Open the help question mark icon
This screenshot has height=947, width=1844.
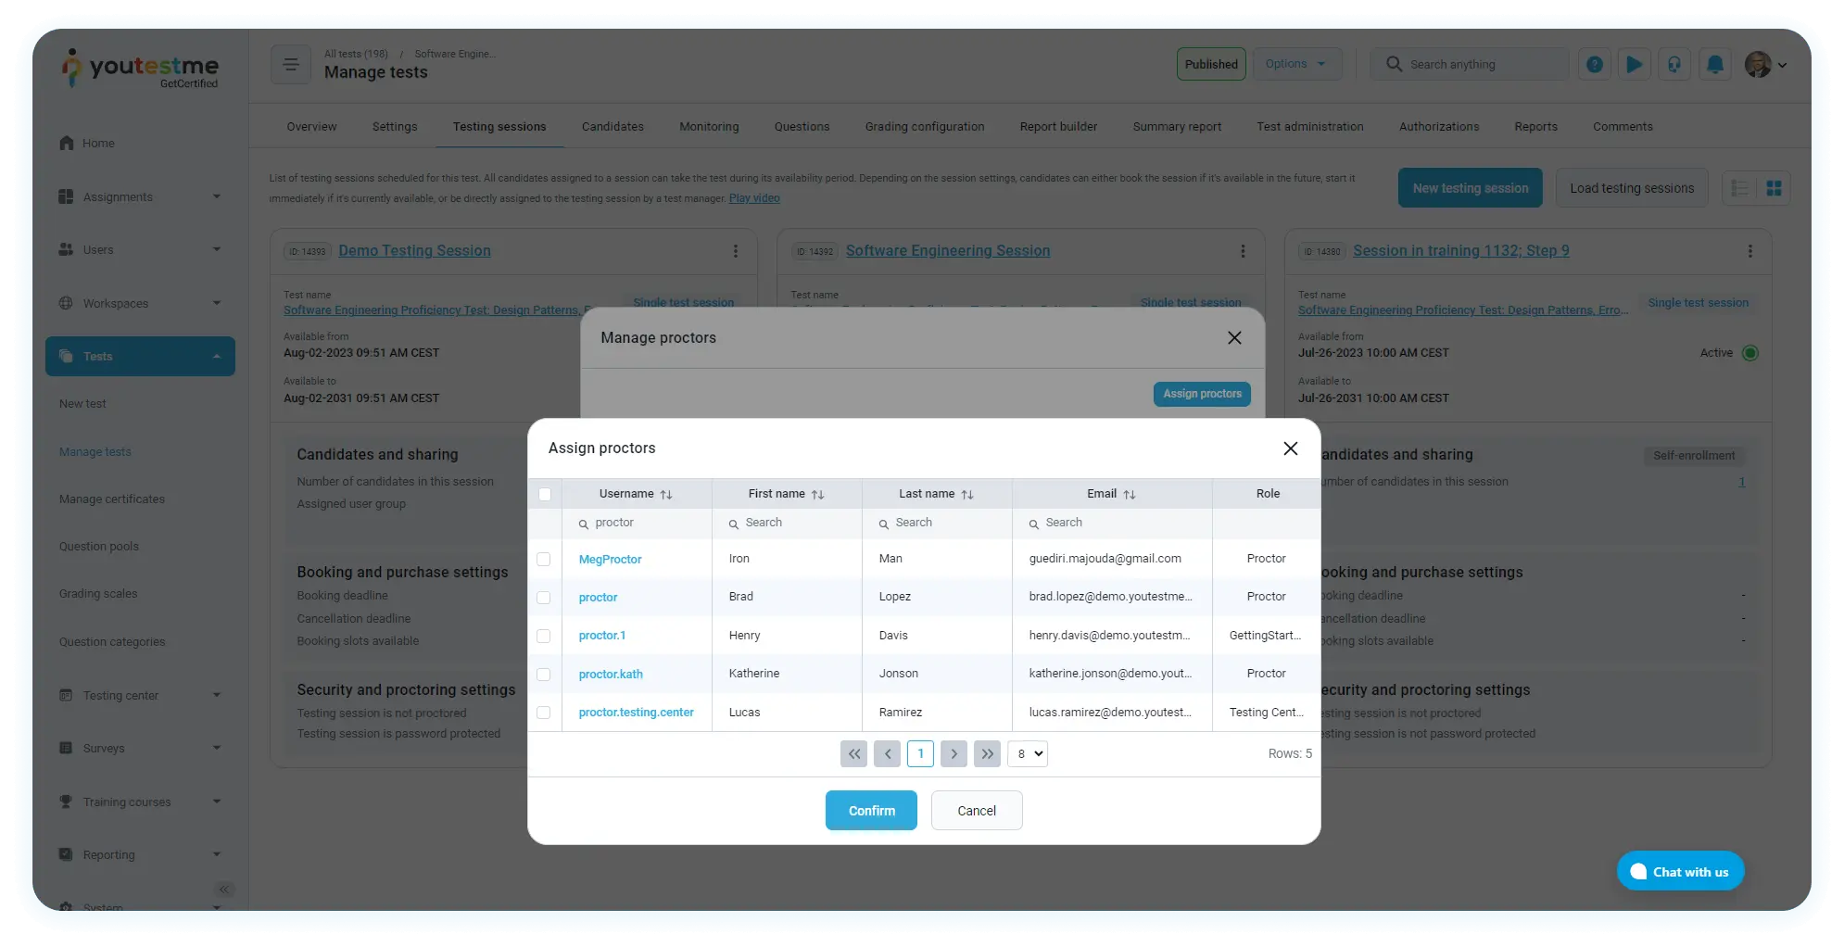pos(1594,65)
